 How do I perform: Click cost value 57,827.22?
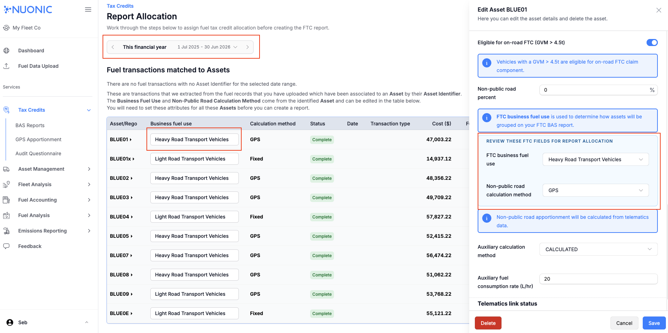[439, 217]
